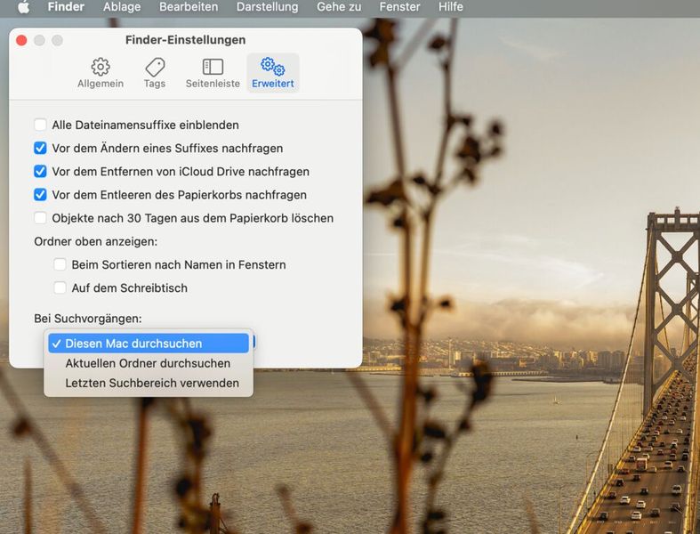This screenshot has height=534, width=700.
Task: Enable Objekte nach 30 Tagen löschen checkbox
Action: (40, 218)
